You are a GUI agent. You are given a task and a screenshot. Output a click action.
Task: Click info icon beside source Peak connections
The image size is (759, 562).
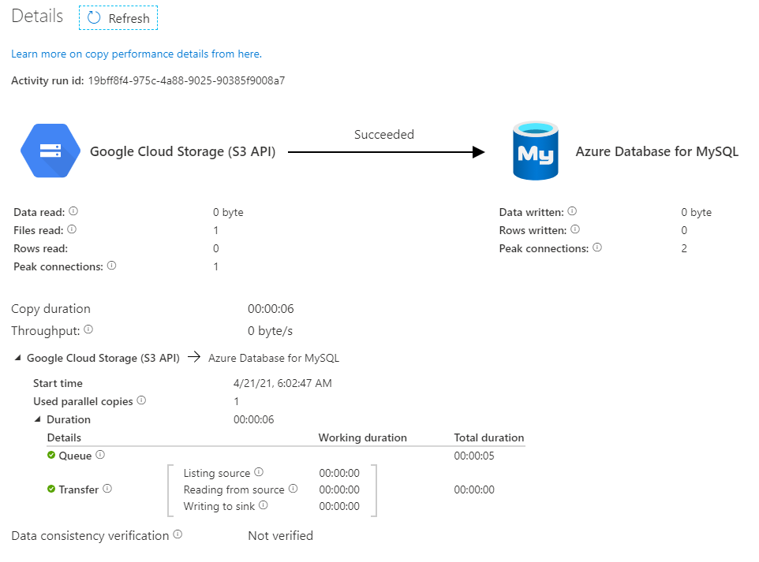coord(111,265)
